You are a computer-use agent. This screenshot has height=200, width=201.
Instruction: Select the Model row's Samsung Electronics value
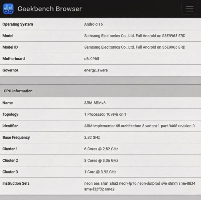[135, 36]
